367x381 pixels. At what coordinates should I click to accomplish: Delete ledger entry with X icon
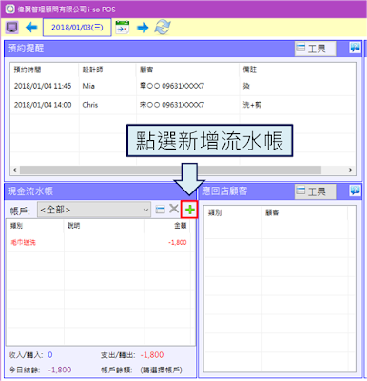174,209
